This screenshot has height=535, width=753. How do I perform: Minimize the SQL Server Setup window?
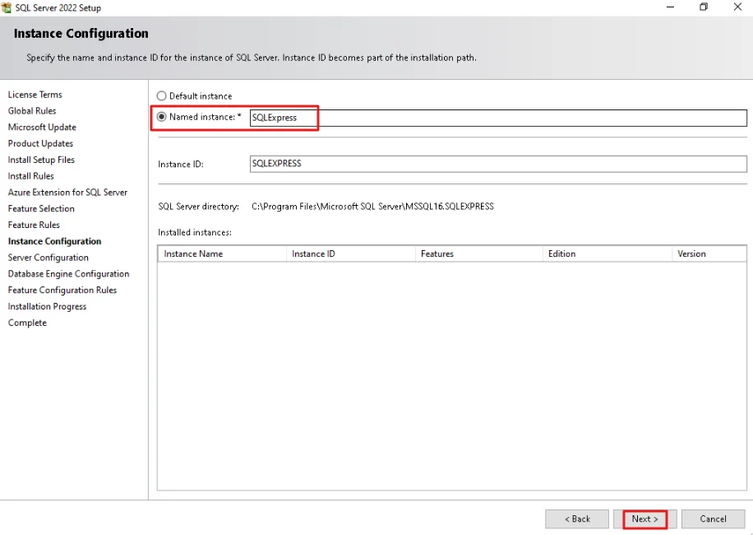tap(671, 7)
